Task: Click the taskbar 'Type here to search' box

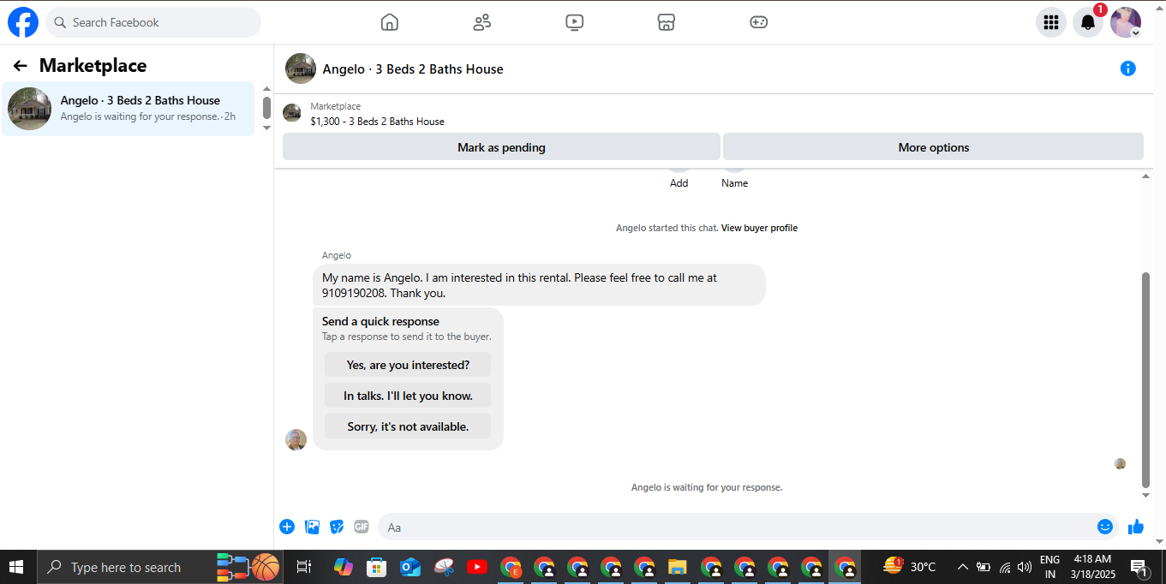Action: click(x=161, y=567)
